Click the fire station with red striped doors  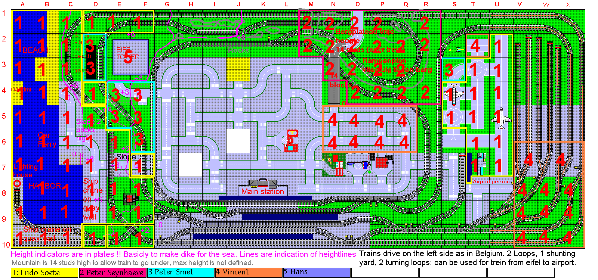click(337, 166)
